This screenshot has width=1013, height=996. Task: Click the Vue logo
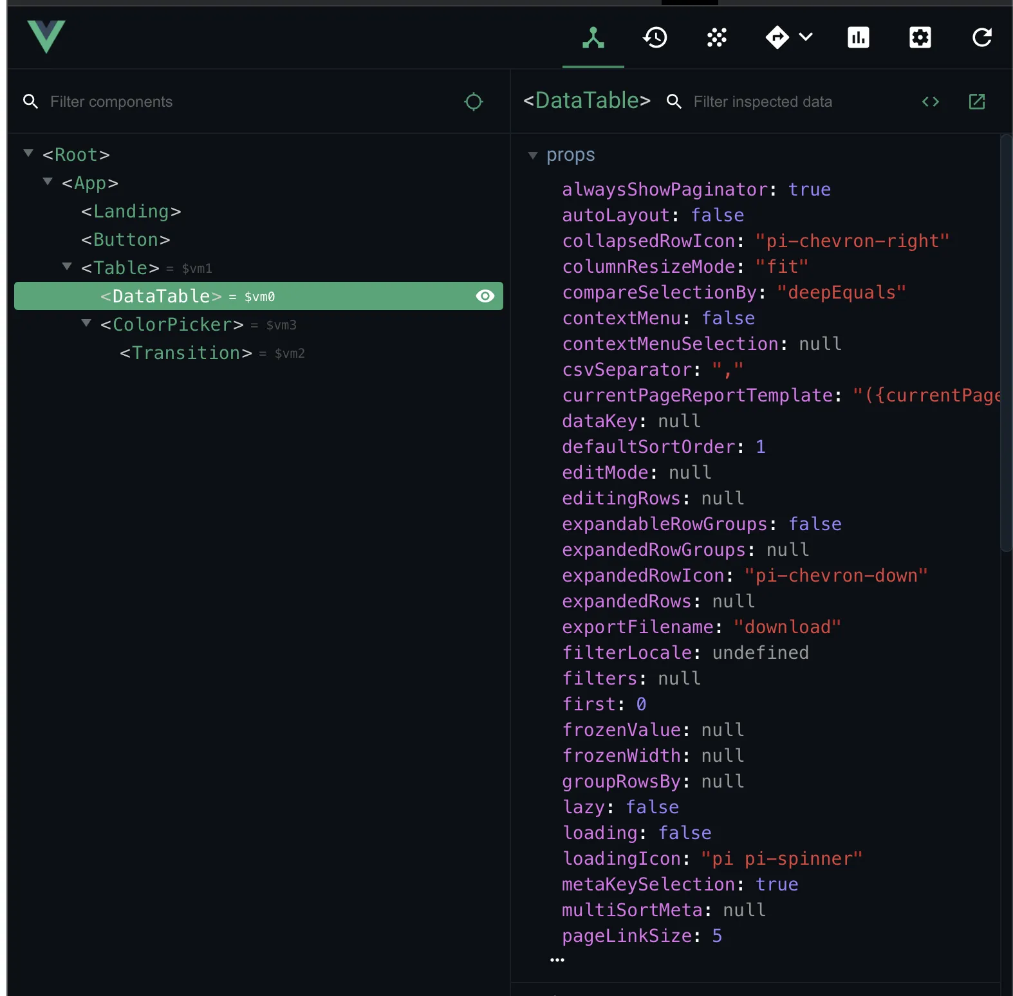[46, 37]
